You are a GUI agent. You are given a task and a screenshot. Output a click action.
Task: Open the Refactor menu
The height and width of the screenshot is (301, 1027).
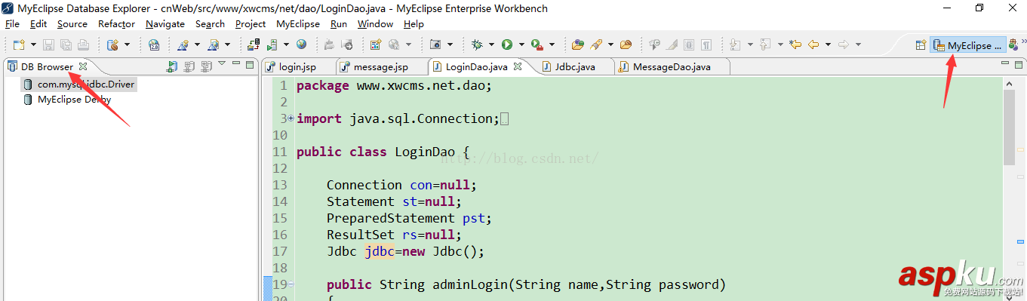pos(116,23)
